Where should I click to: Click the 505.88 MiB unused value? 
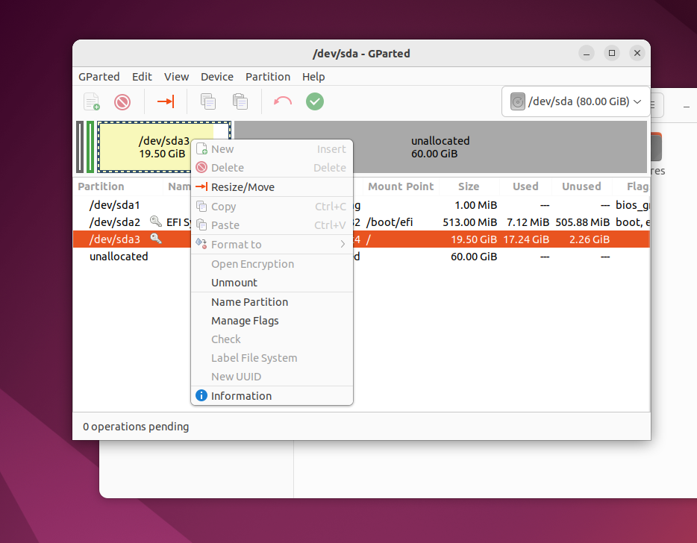(582, 222)
